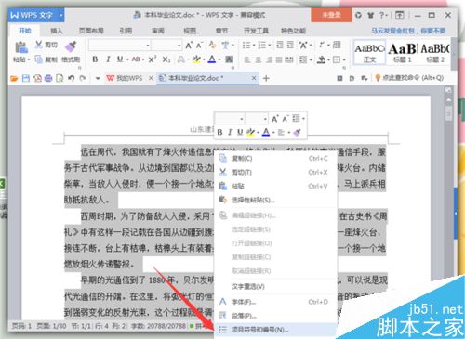This screenshot has width=465, height=339.
Task: Click the clear formatting eraser icon
Action: pos(212,46)
